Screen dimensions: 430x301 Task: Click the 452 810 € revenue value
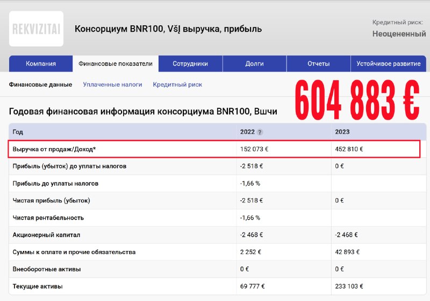pyautogui.click(x=349, y=149)
